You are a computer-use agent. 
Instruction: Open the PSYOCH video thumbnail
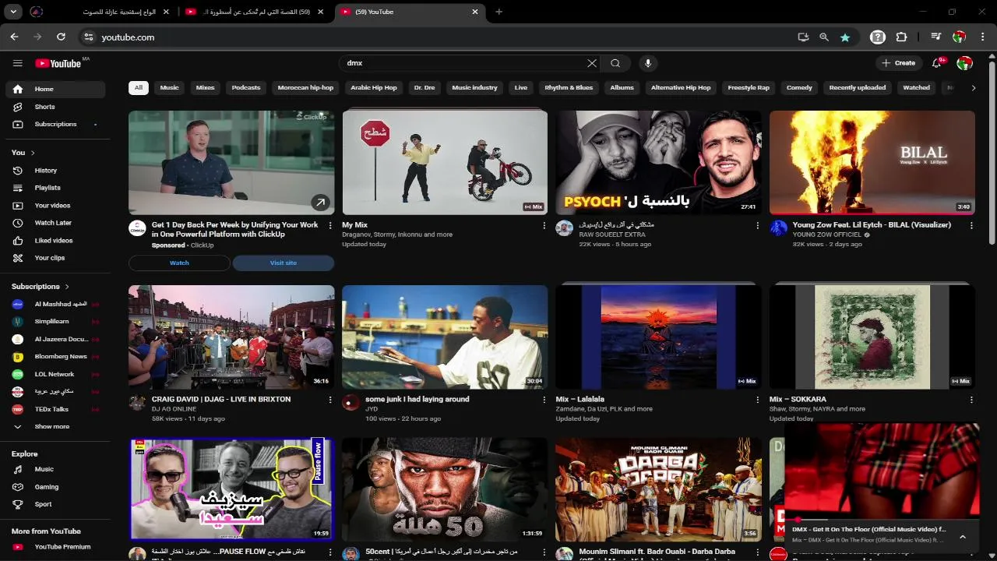(658, 162)
